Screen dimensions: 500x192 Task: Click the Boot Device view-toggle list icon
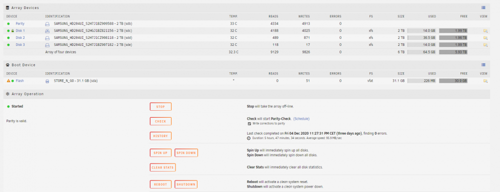[483, 65]
